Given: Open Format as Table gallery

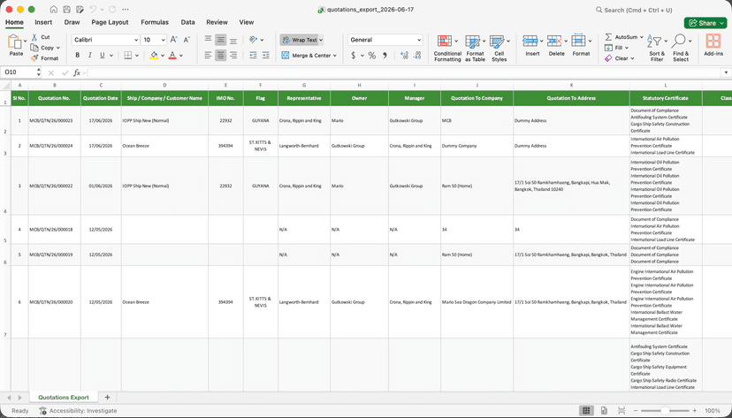Looking at the screenshot, I should click(x=475, y=48).
